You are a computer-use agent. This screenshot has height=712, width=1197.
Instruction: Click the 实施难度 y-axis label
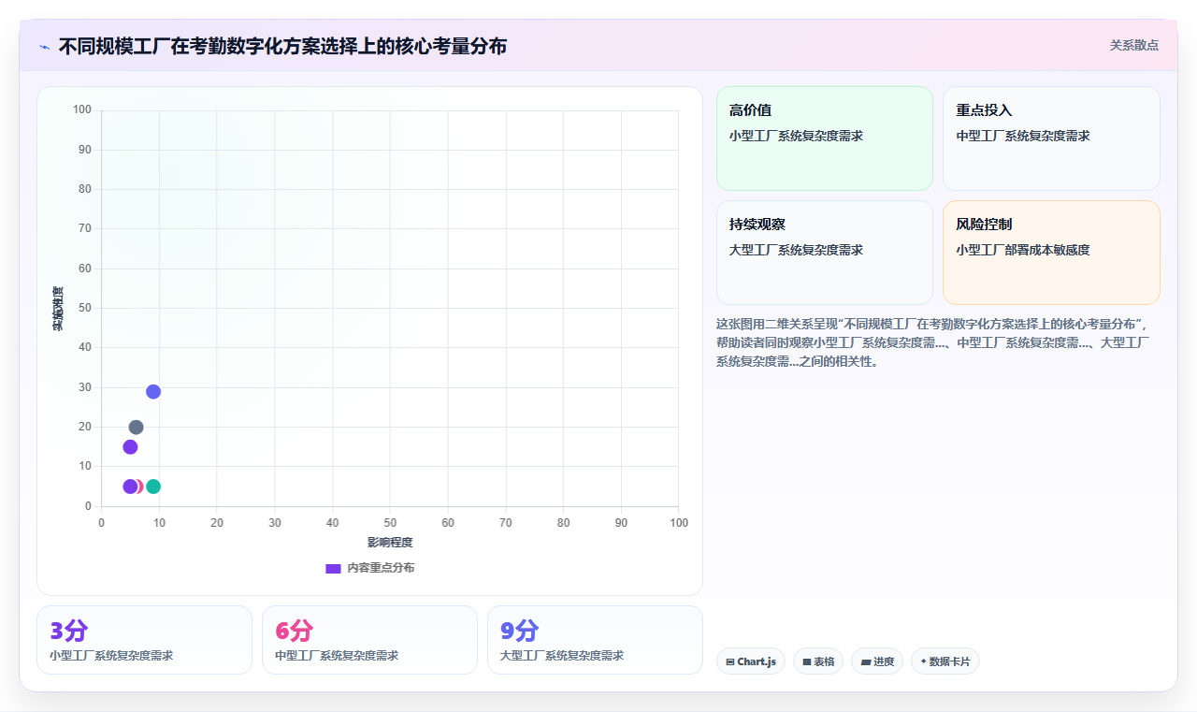58,309
